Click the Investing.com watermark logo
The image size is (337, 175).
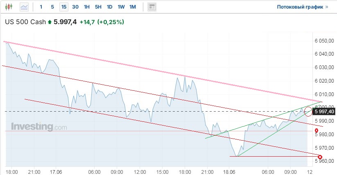point(39,127)
